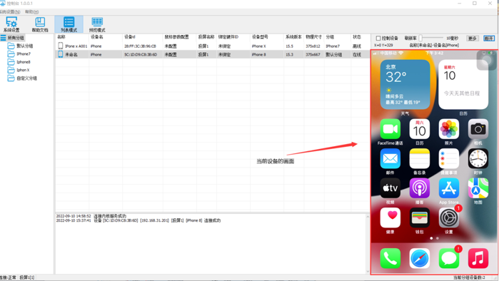This screenshot has width=499, height=281.
Task: Click the device icon of 未命名 row
Action: point(60,54)
